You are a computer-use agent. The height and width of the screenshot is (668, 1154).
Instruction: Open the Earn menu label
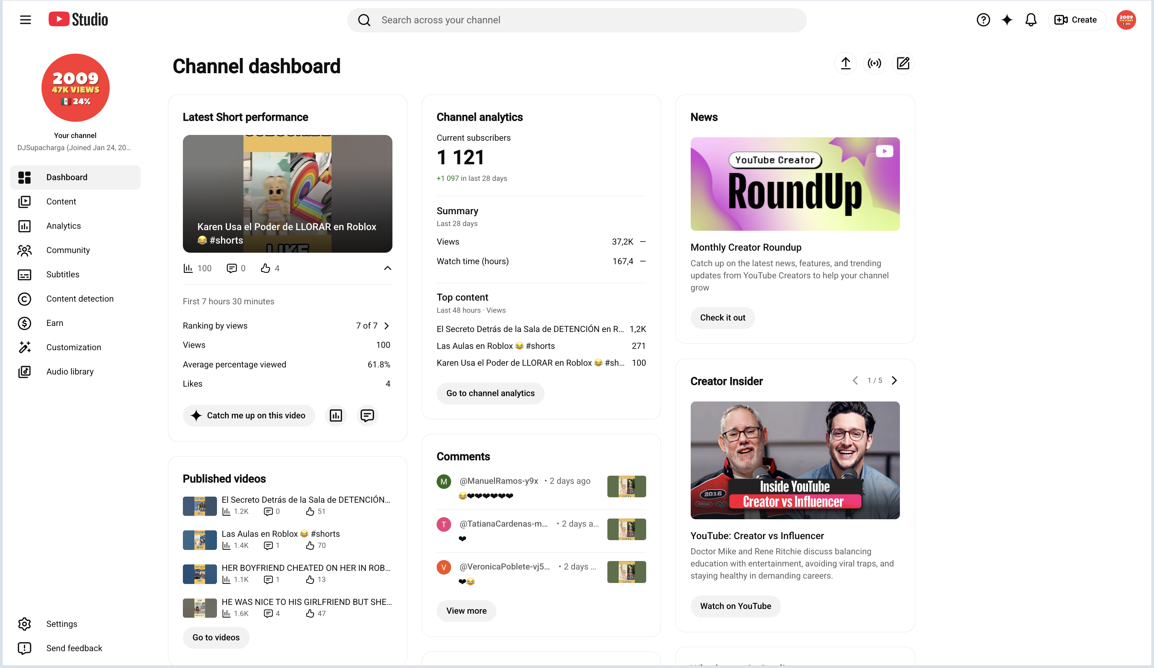point(55,323)
